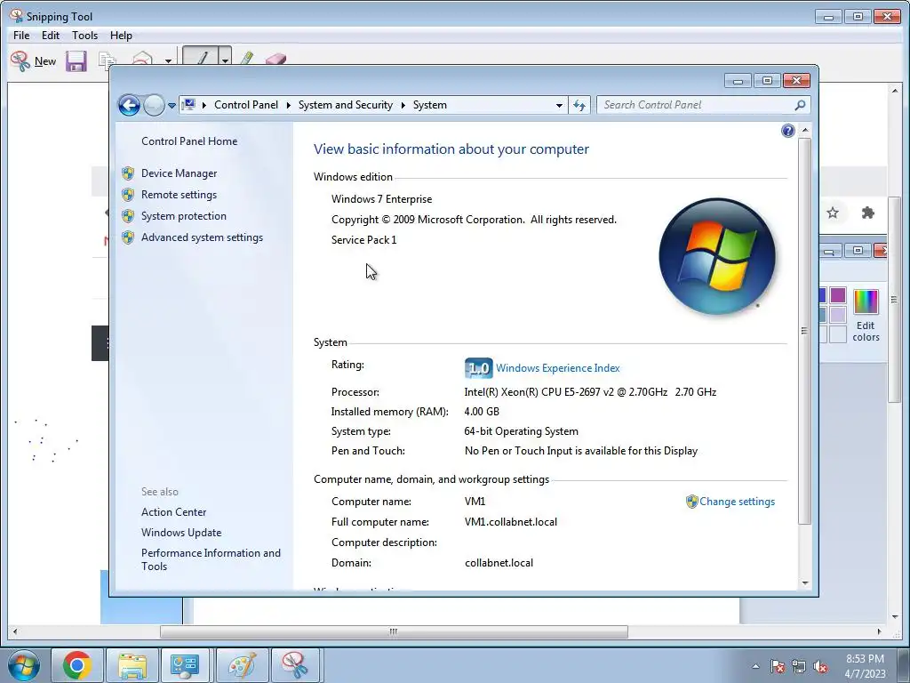Open Help with question mark icon

(787, 131)
